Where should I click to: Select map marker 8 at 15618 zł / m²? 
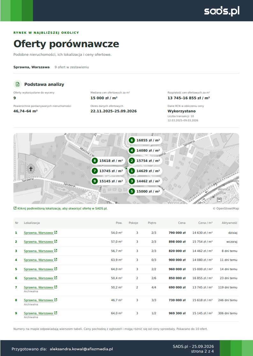(108, 161)
